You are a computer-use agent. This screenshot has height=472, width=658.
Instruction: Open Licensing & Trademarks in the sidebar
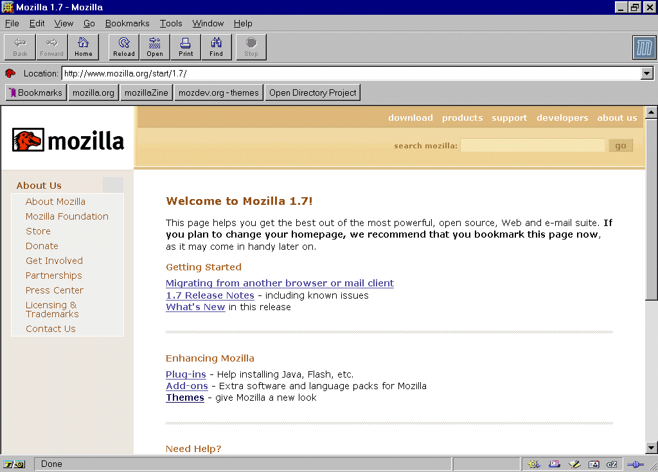coord(52,310)
